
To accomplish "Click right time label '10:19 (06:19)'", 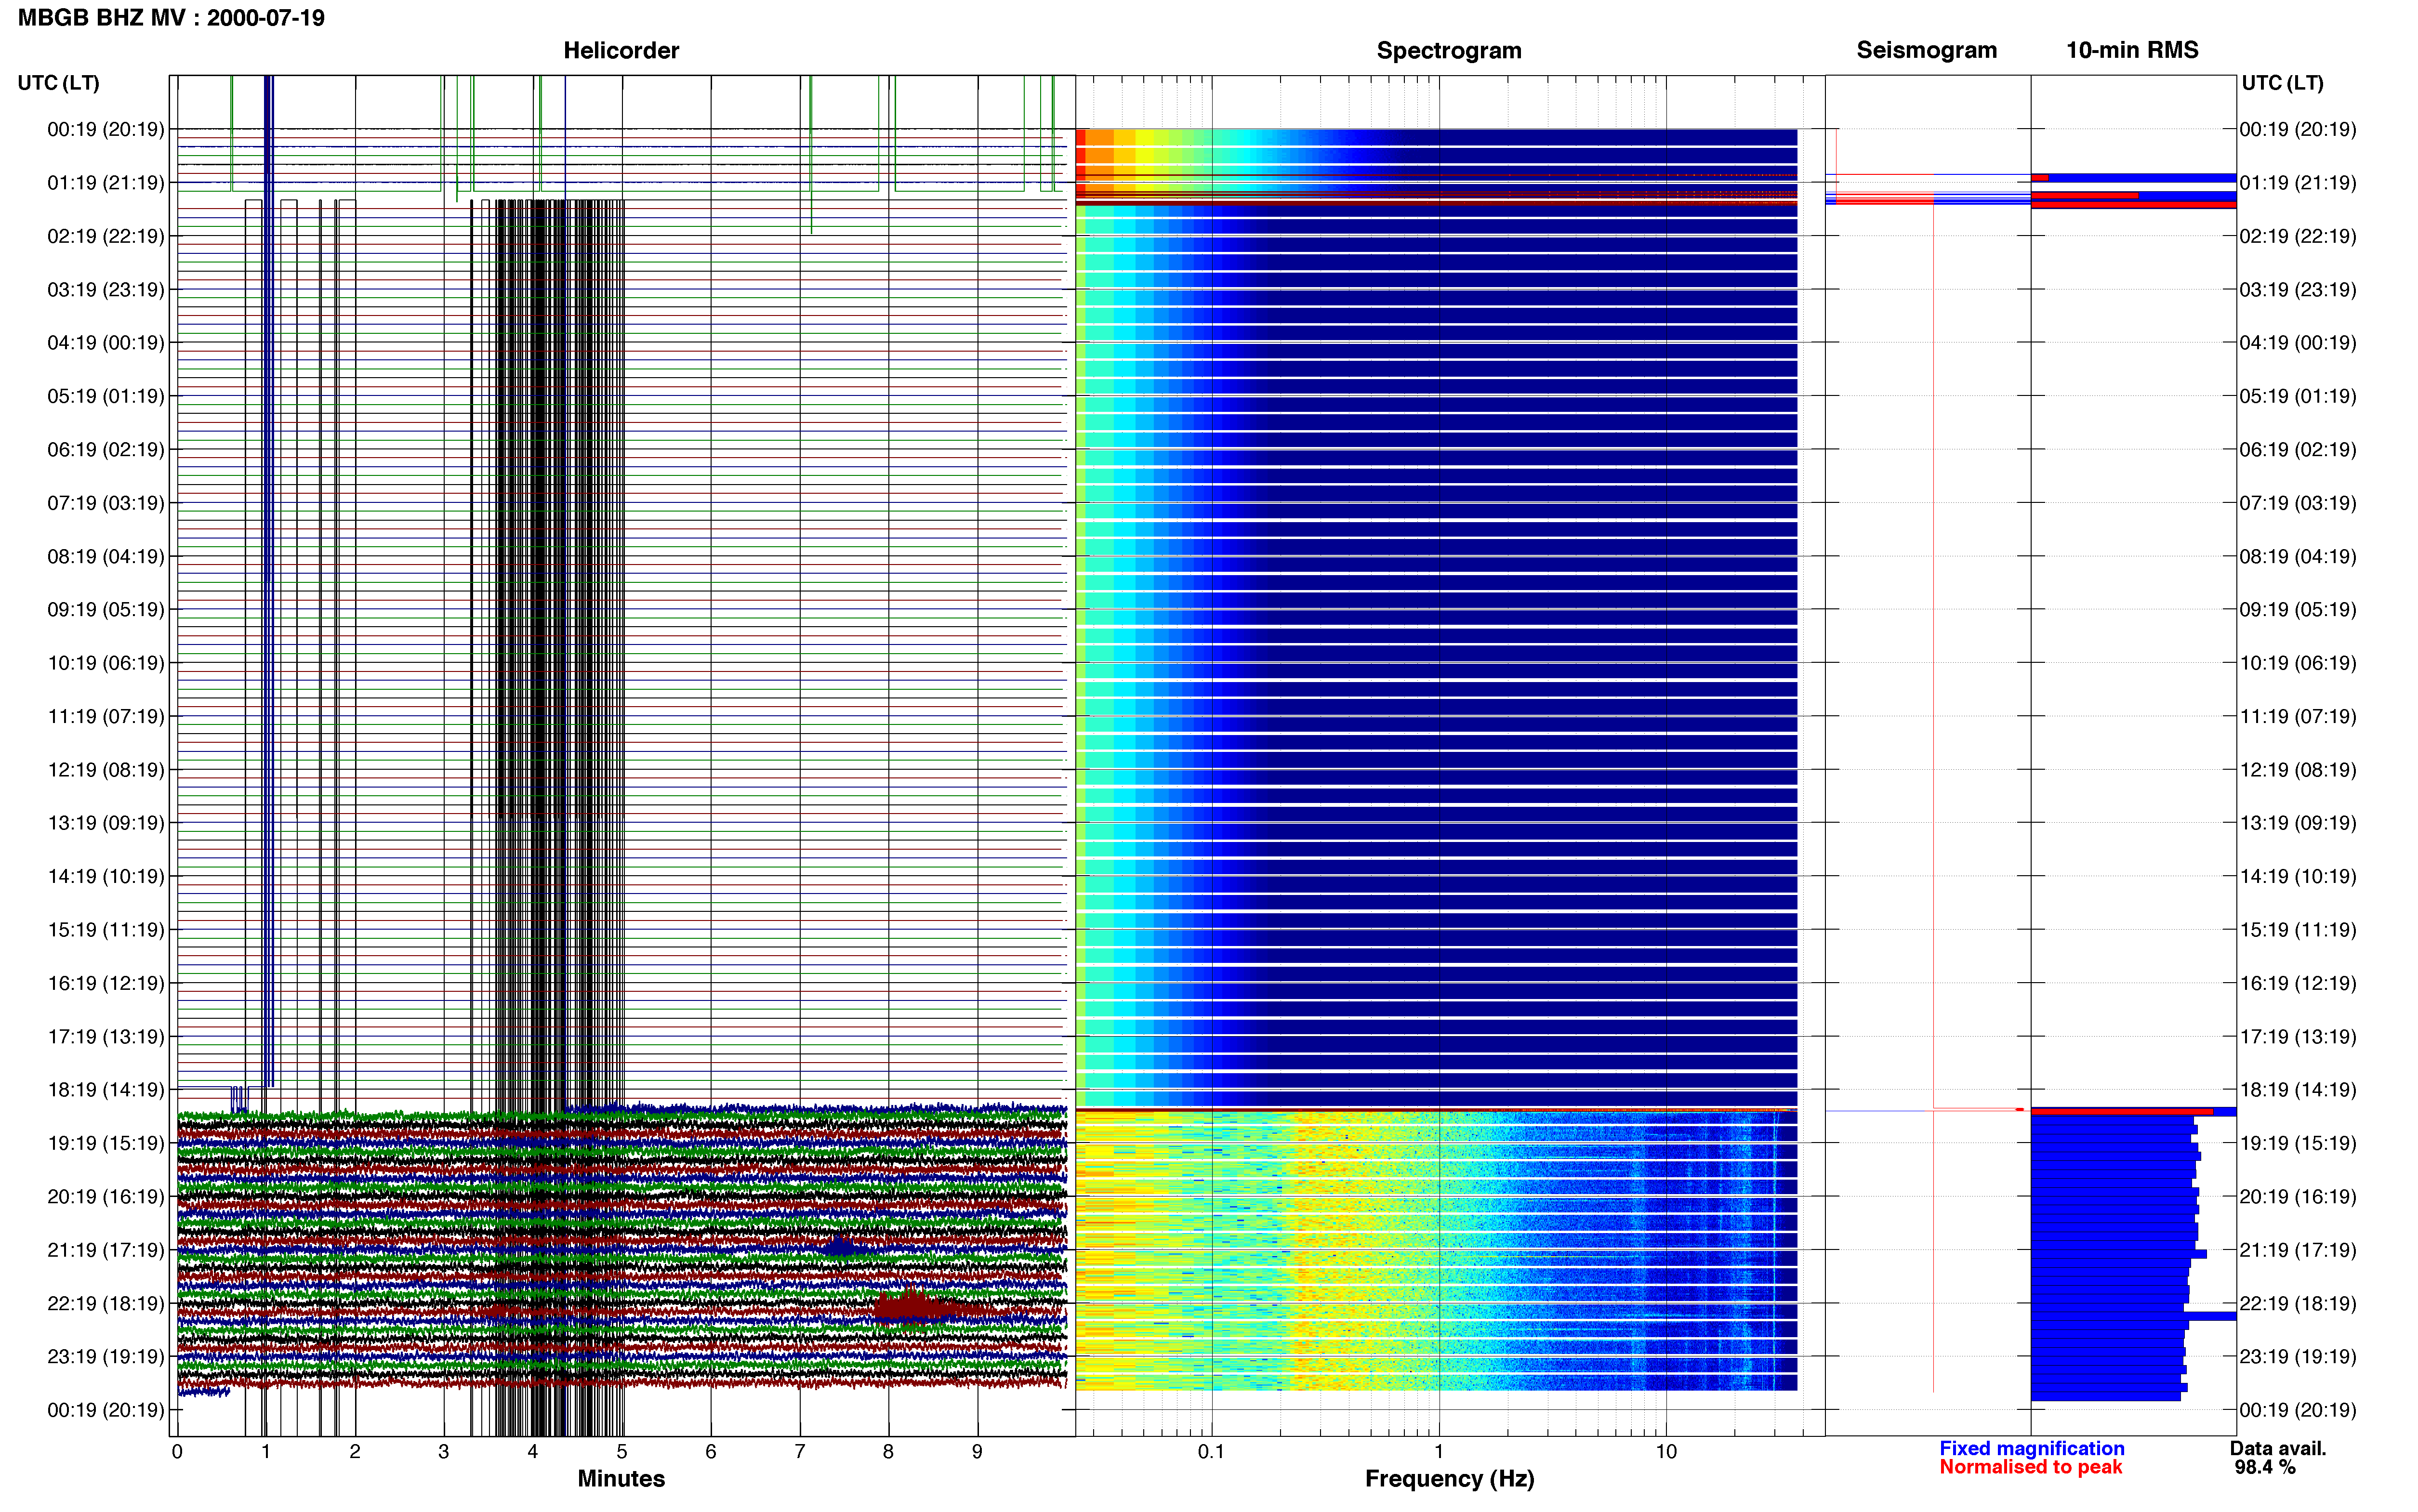I will point(2298,663).
